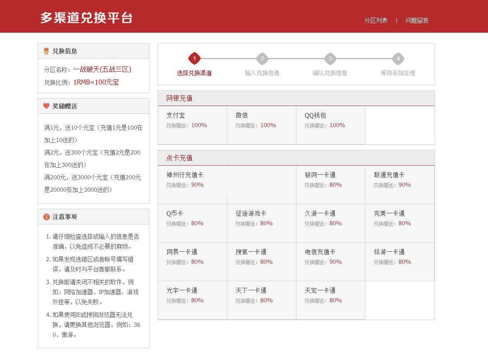Image resolution: width=488 pixels, height=364 pixels.
Task: Click the 注意事项 panel title
Action: coord(65,217)
